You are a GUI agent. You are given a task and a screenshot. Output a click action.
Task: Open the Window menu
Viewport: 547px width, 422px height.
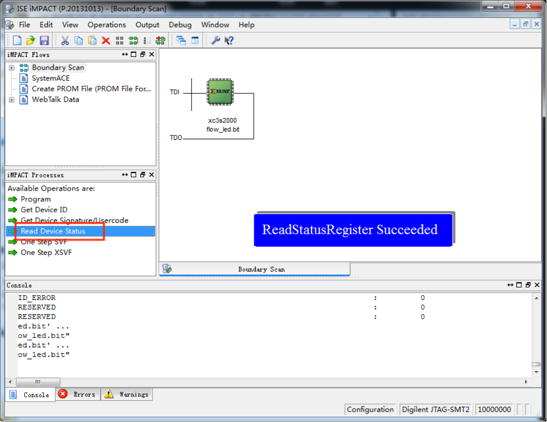point(215,25)
